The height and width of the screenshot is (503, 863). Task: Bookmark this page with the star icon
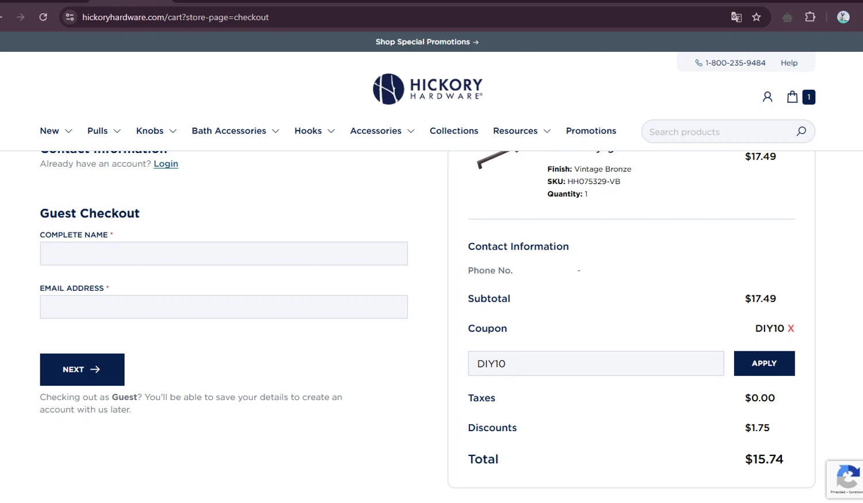click(757, 17)
